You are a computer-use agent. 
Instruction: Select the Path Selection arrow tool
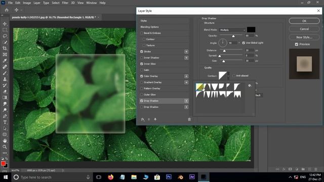[x=5, y=128]
